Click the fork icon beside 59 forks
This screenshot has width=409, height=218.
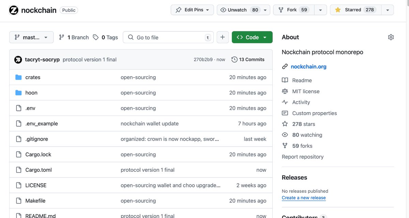(285, 146)
